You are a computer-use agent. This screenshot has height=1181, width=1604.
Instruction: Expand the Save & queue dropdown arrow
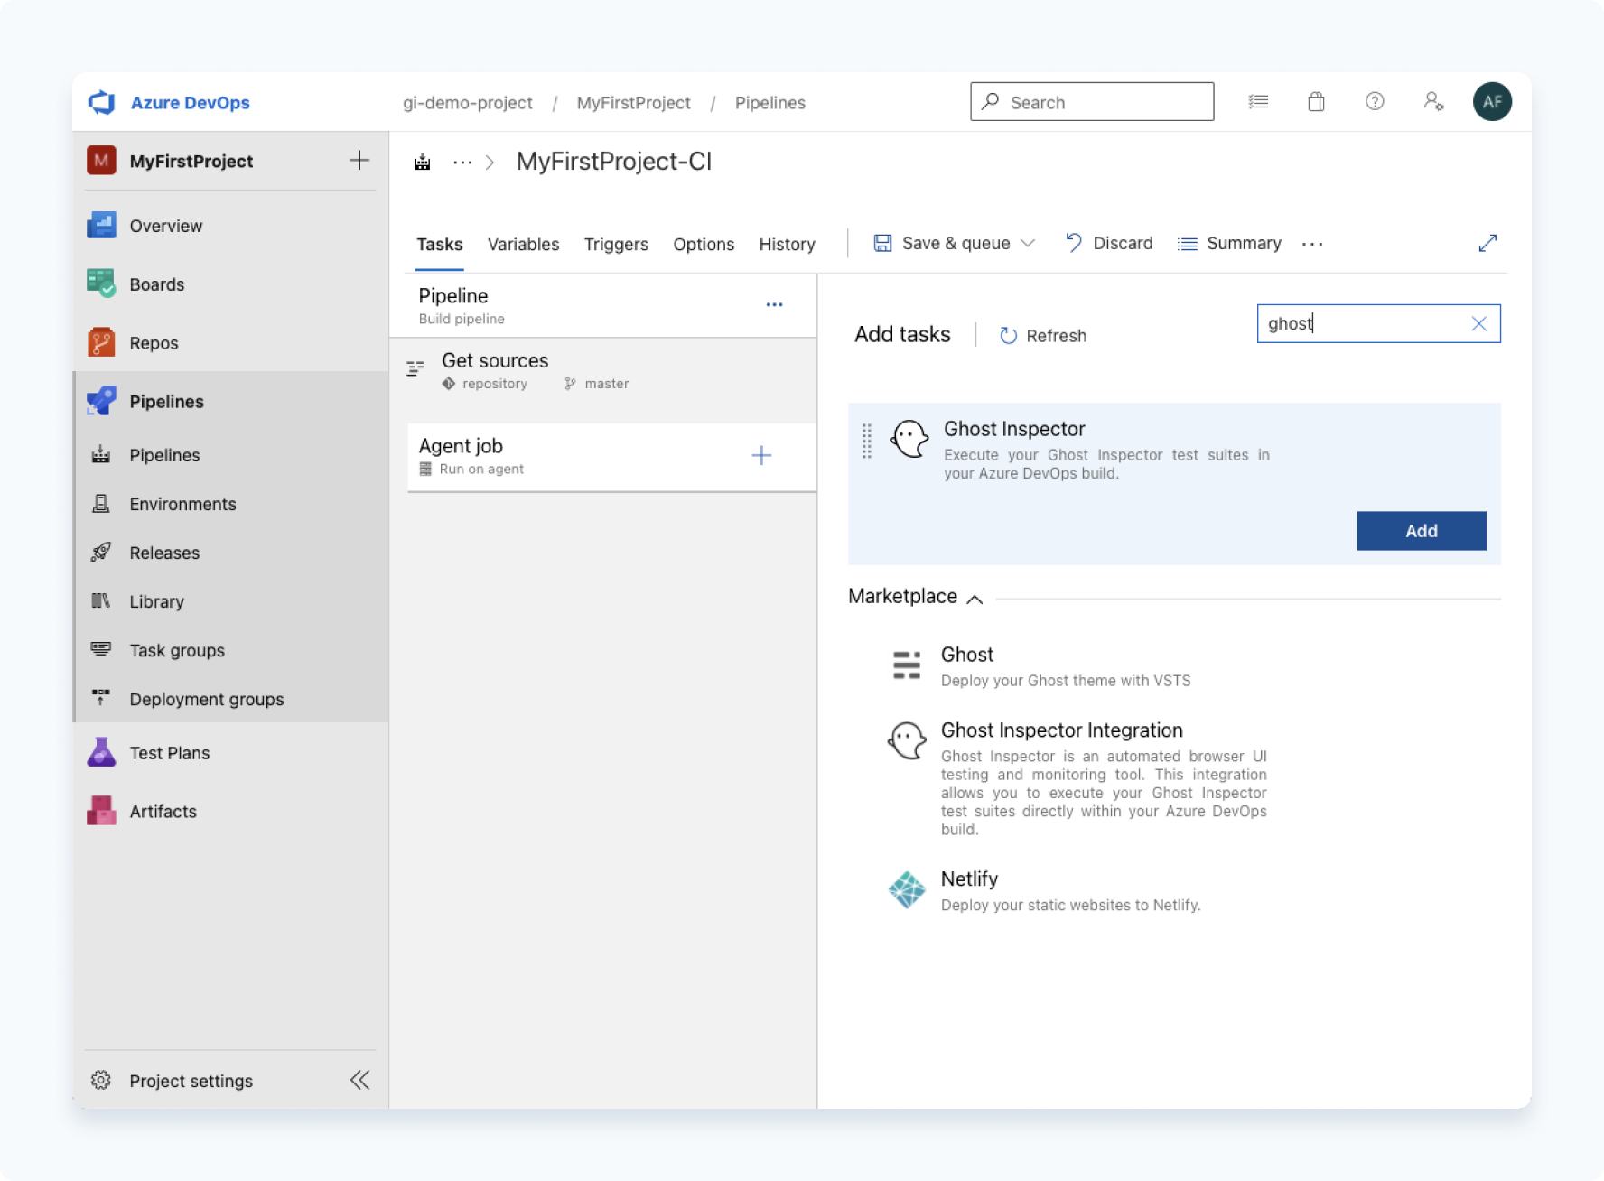tap(1029, 243)
